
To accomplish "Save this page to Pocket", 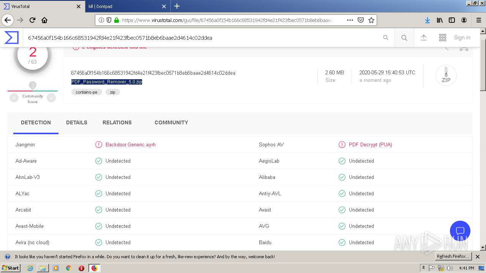I will (361, 20).
